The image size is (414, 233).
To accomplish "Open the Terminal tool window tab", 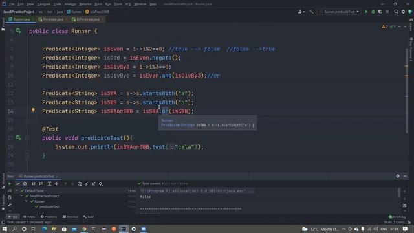I will click(71, 217).
